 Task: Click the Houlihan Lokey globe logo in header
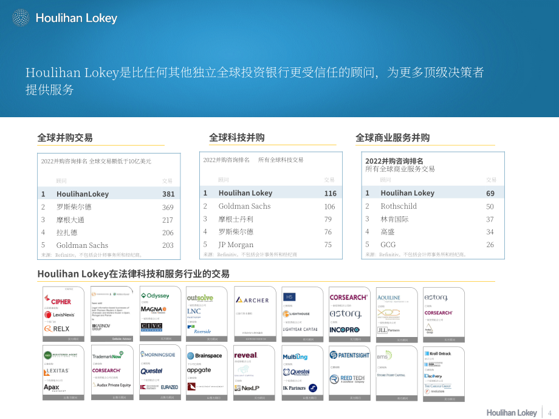pyautogui.click(x=21, y=18)
